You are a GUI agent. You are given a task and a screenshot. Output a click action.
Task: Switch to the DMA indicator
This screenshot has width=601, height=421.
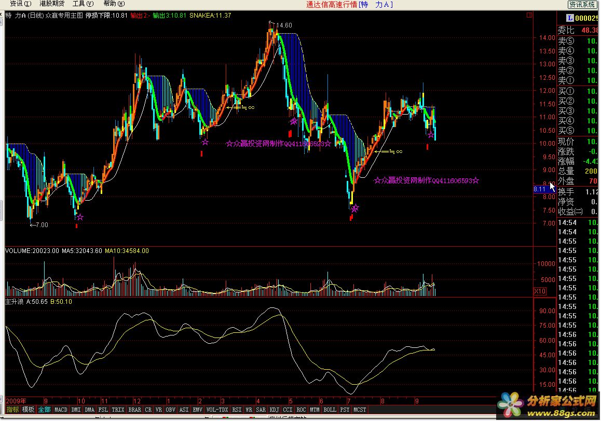click(89, 410)
